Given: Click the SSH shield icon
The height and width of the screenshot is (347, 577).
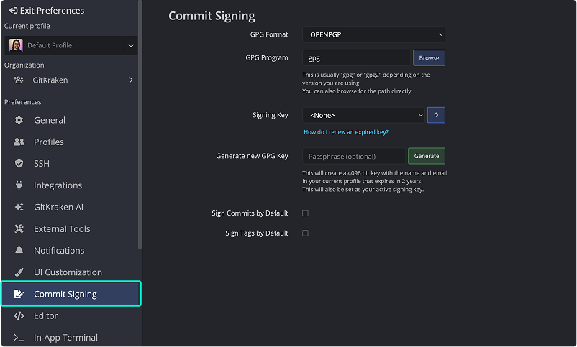Looking at the screenshot, I should pyautogui.click(x=19, y=164).
